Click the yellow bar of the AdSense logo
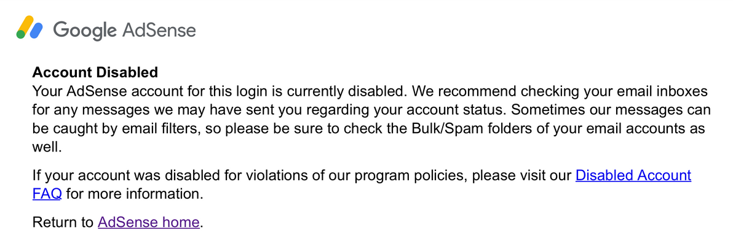Screen dimensions: 733x249 (x=26, y=25)
